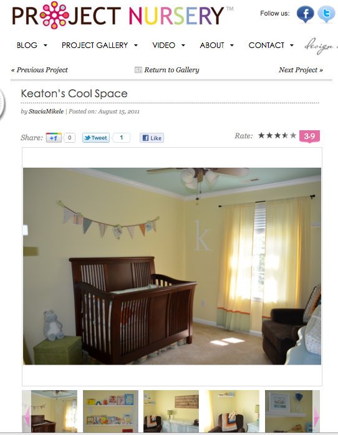Expand the Project Gallery dropdown arrow
Image resolution: width=338 pixels, height=435 pixels.
136,45
